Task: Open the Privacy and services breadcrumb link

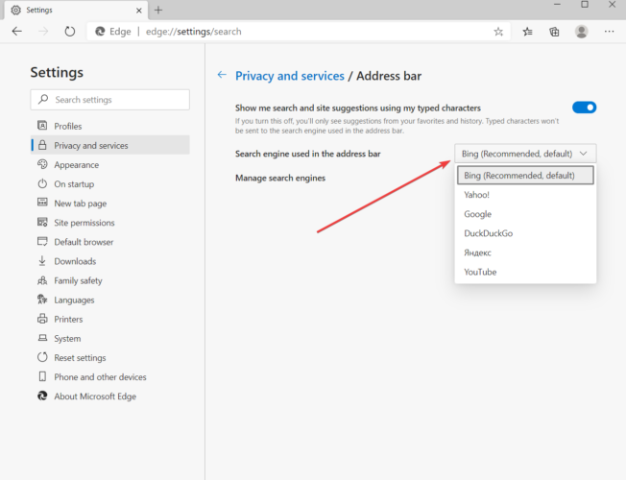Action: (x=289, y=76)
